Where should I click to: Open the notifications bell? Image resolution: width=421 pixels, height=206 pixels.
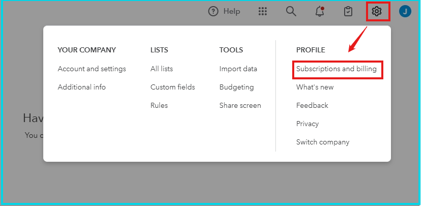click(320, 12)
